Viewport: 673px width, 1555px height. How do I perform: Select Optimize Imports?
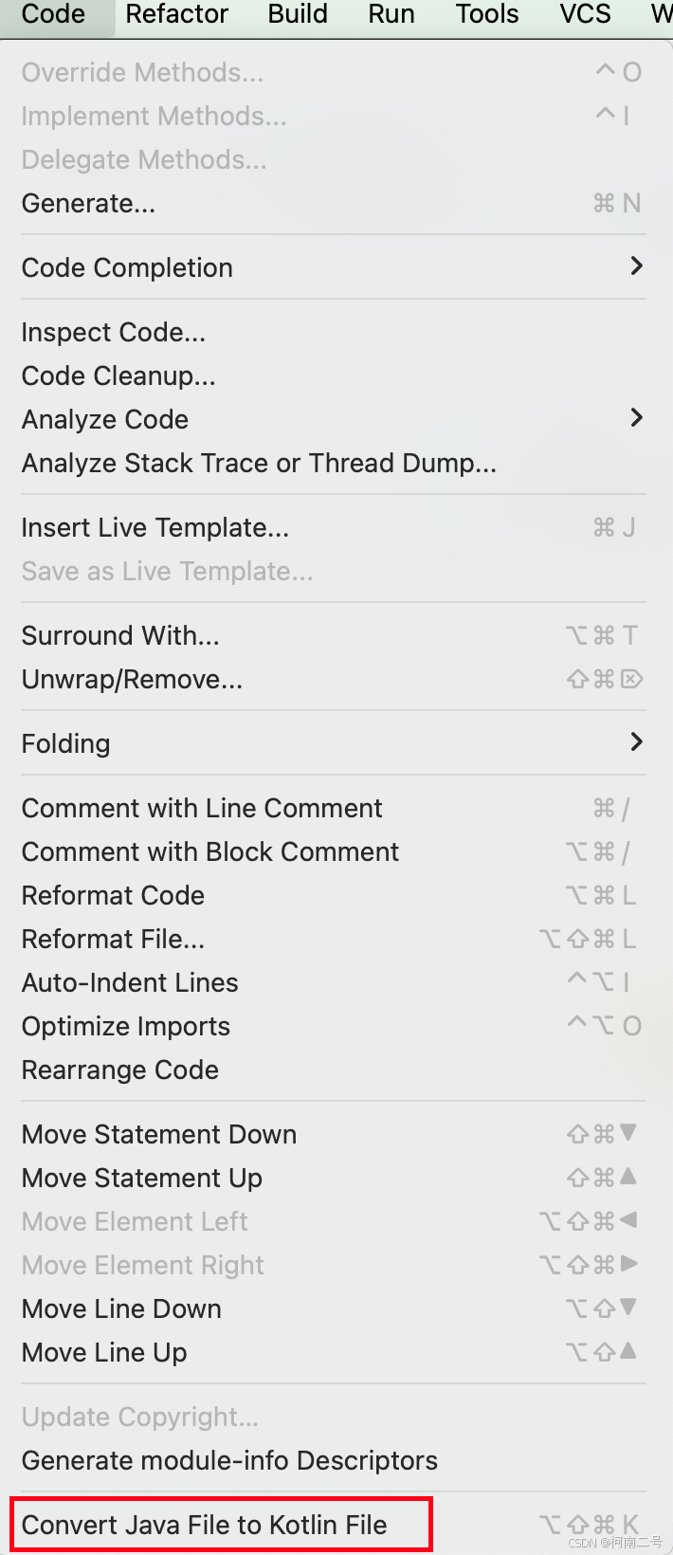[125, 1026]
